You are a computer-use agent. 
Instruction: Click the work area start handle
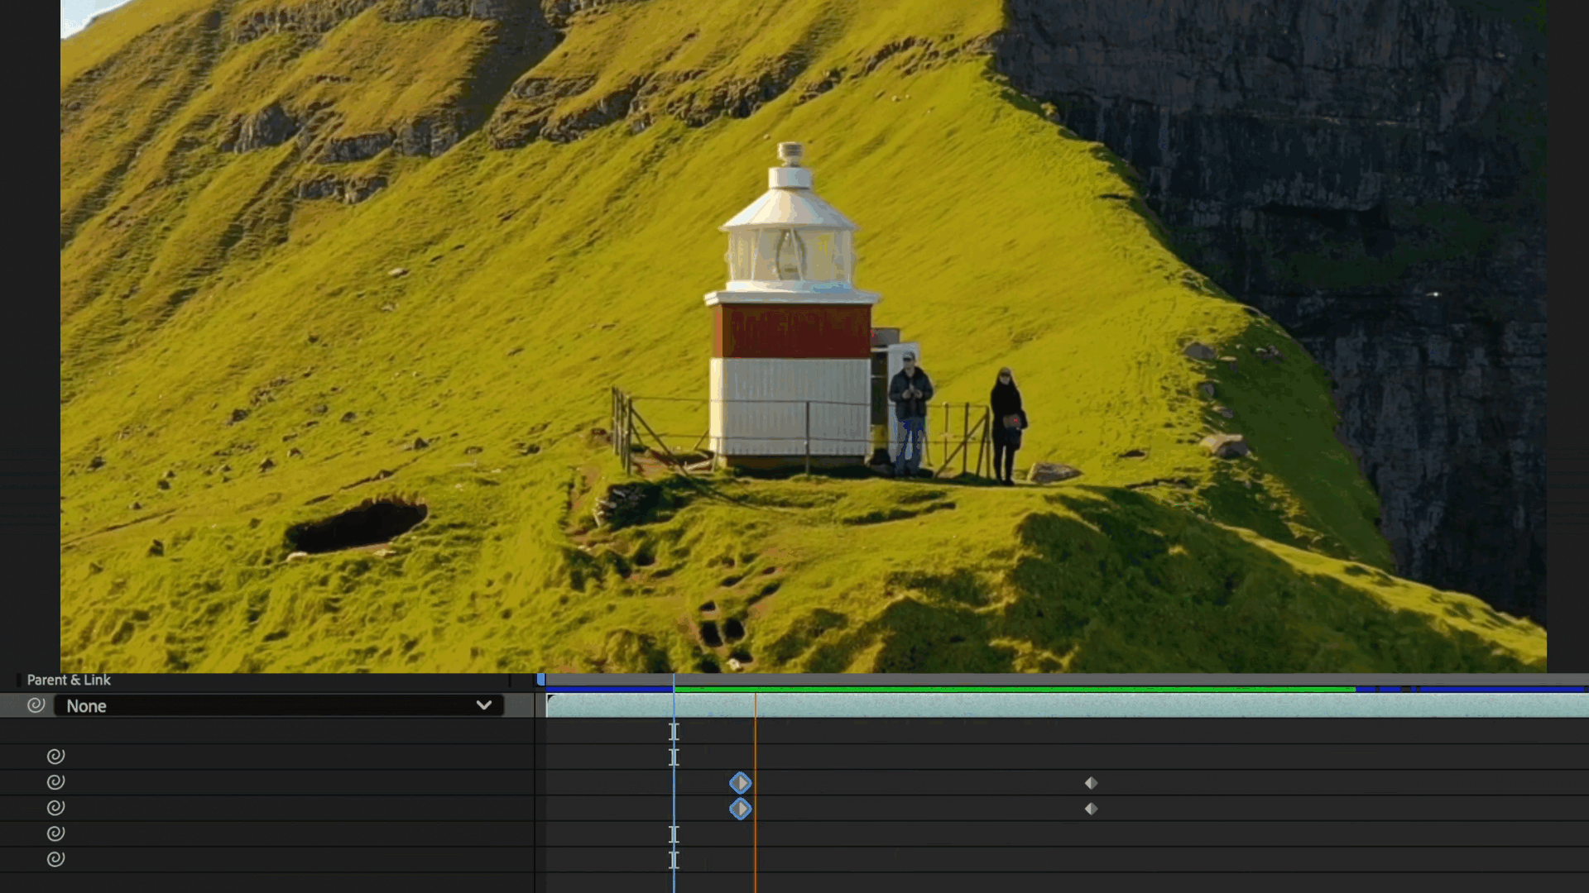pyautogui.click(x=541, y=680)
